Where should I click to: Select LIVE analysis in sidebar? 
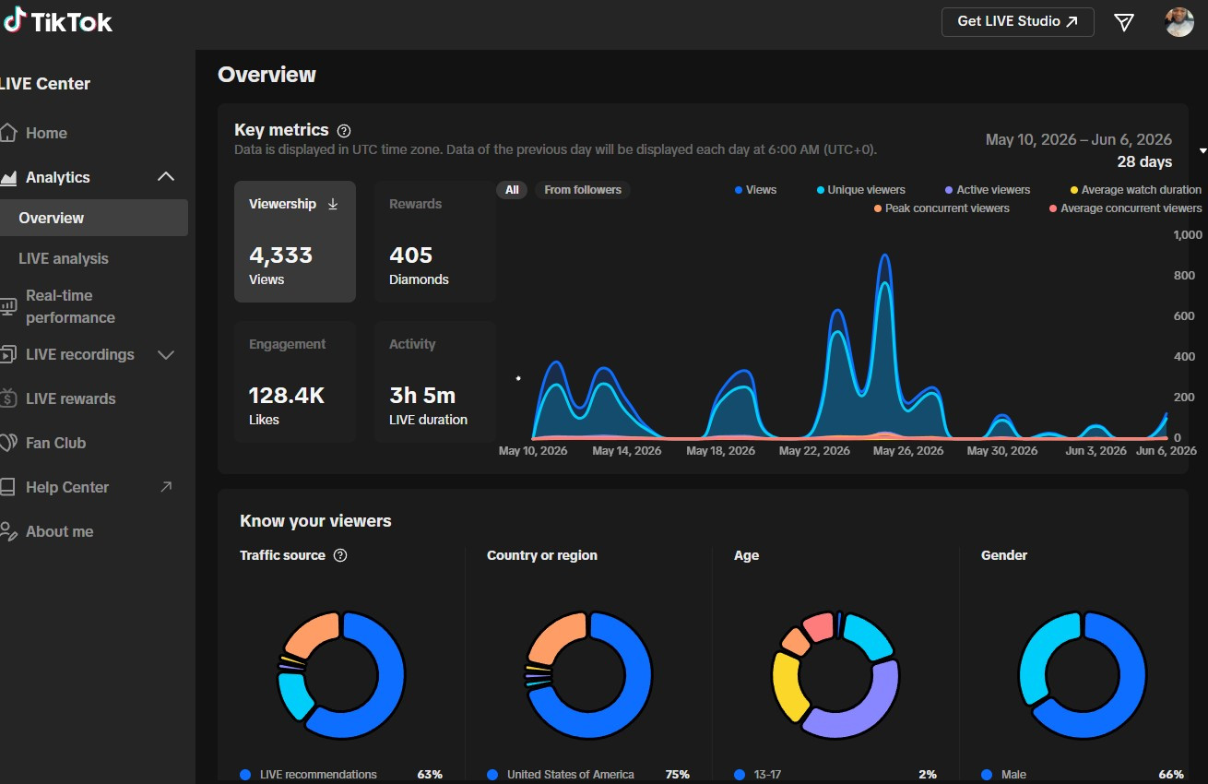pos(64,258)
